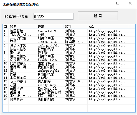The image size is (137, 115).
Task: Select song 藕断丝连 in row 17
Action: click(x=17, y=88)
